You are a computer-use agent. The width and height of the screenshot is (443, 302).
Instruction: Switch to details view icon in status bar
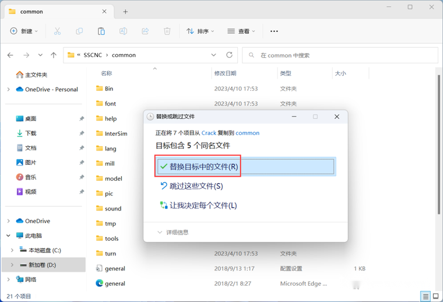[x=425, y=296]
